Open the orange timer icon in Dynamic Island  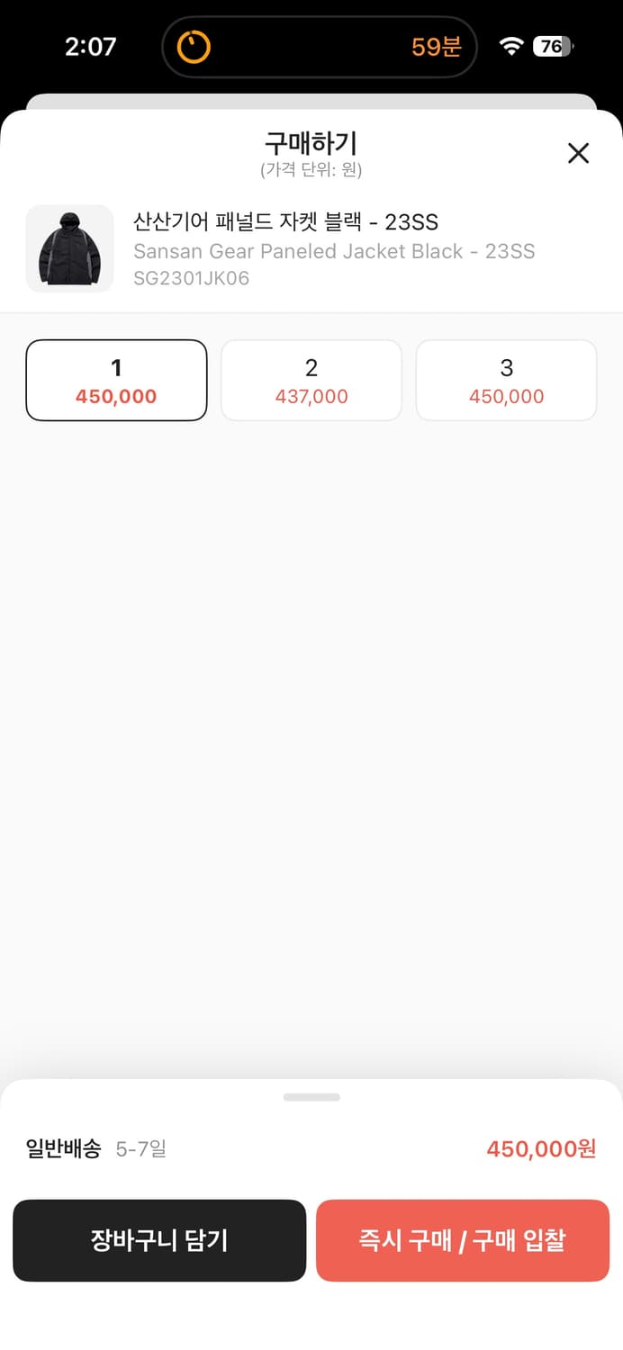pyautogui.click(x=194, y=47)
